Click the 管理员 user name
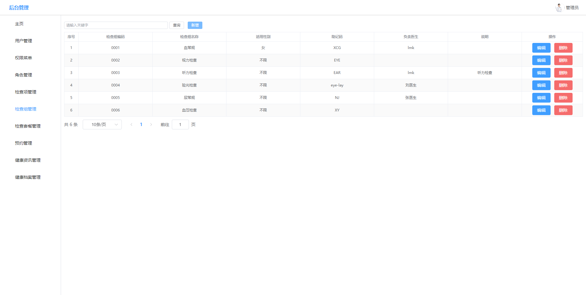 pos(572,8)
